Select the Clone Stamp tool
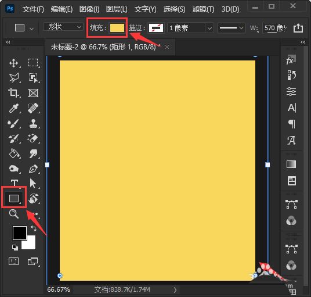311x297 pixels. (33, 123)
